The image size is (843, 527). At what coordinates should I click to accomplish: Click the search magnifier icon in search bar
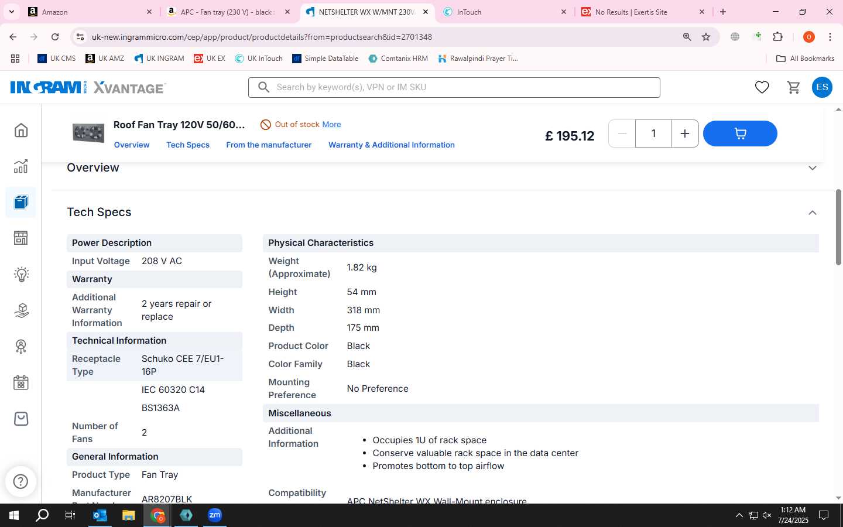click(x=264, y=87)
